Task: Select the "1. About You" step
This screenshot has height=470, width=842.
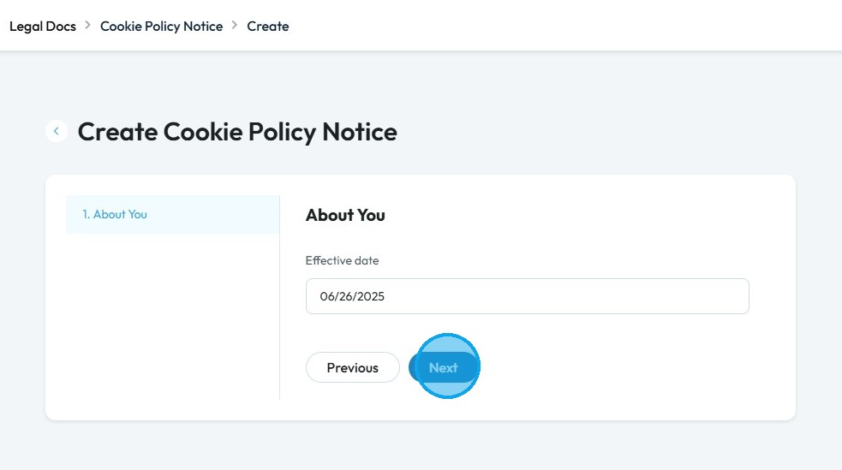Action: [115, 214]
